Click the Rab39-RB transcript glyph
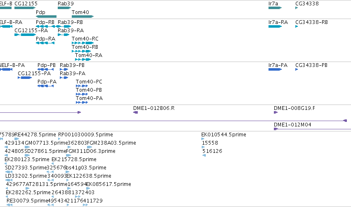This screenshot has width=351, height=207. (64, 26)
